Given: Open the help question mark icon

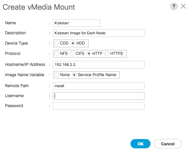Looking at the screenshot, I should pos(174,6).
